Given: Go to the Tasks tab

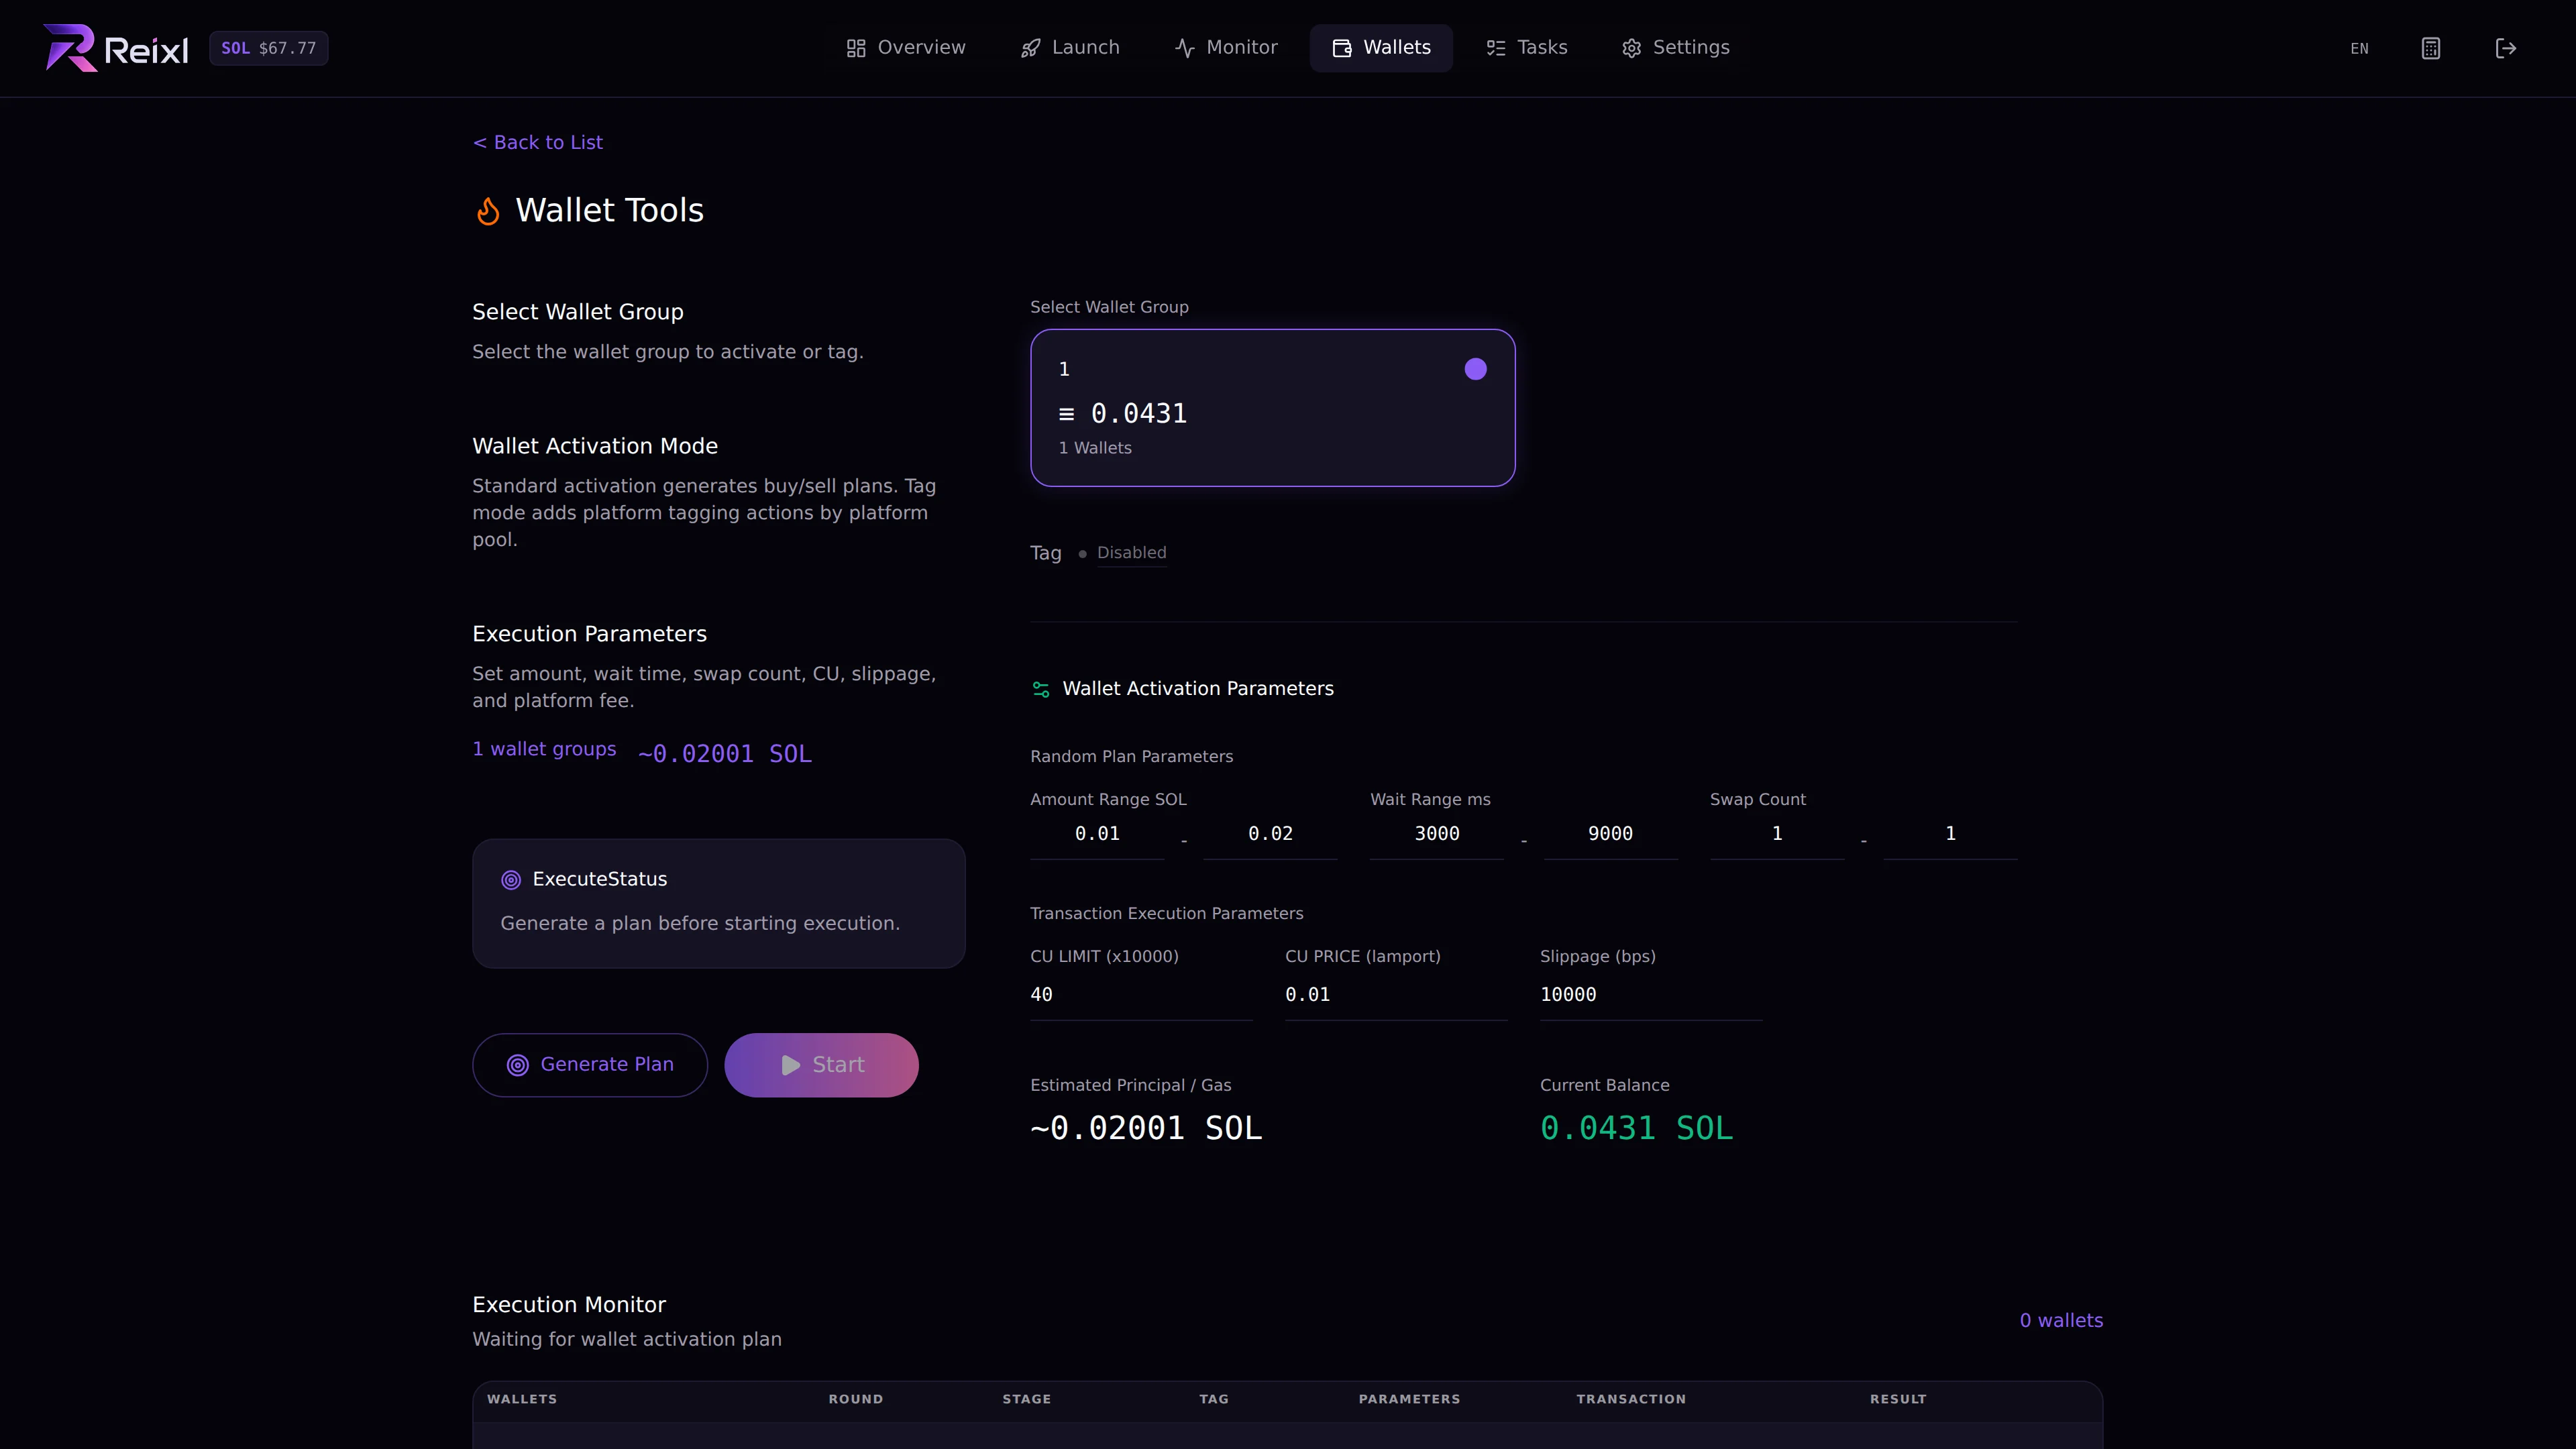Looking at the screenshot, I should click(x=1527, y=48).
